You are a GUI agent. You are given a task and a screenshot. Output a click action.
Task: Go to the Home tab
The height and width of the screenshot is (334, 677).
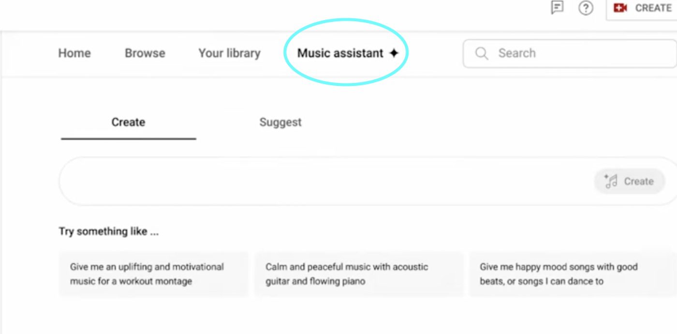[74, 53]
